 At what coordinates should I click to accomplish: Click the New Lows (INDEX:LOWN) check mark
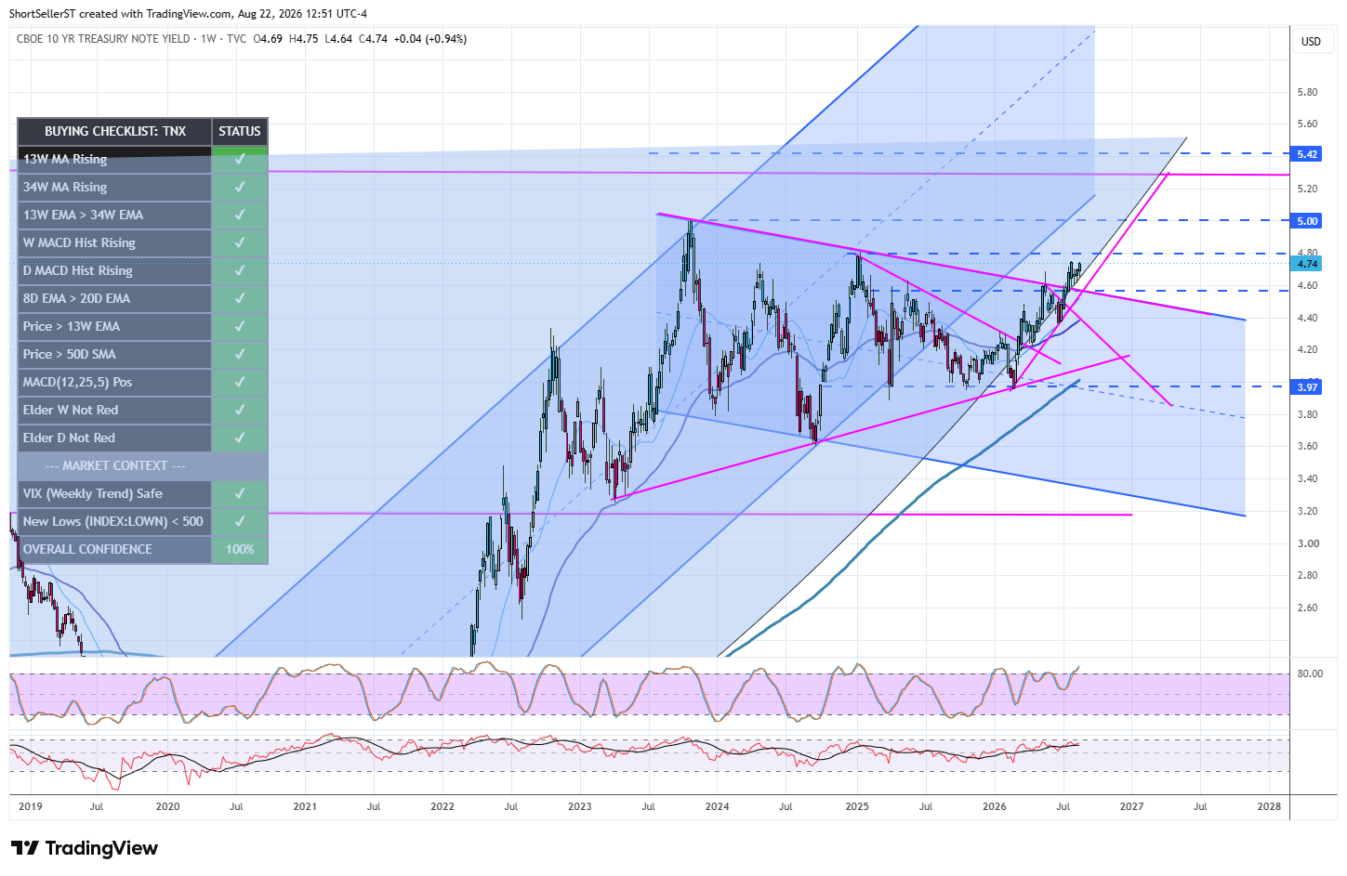click(x=240, y=521)
